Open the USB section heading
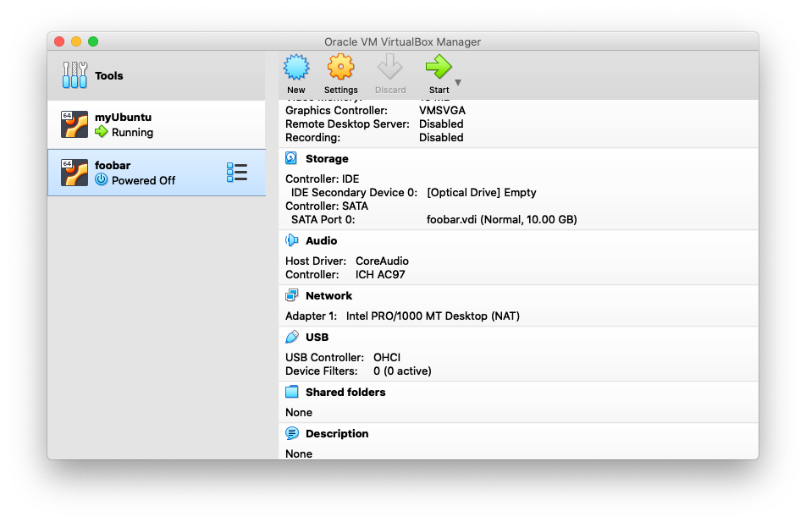The height and width of the screenshot is (522, 806). tap(317, 338)
